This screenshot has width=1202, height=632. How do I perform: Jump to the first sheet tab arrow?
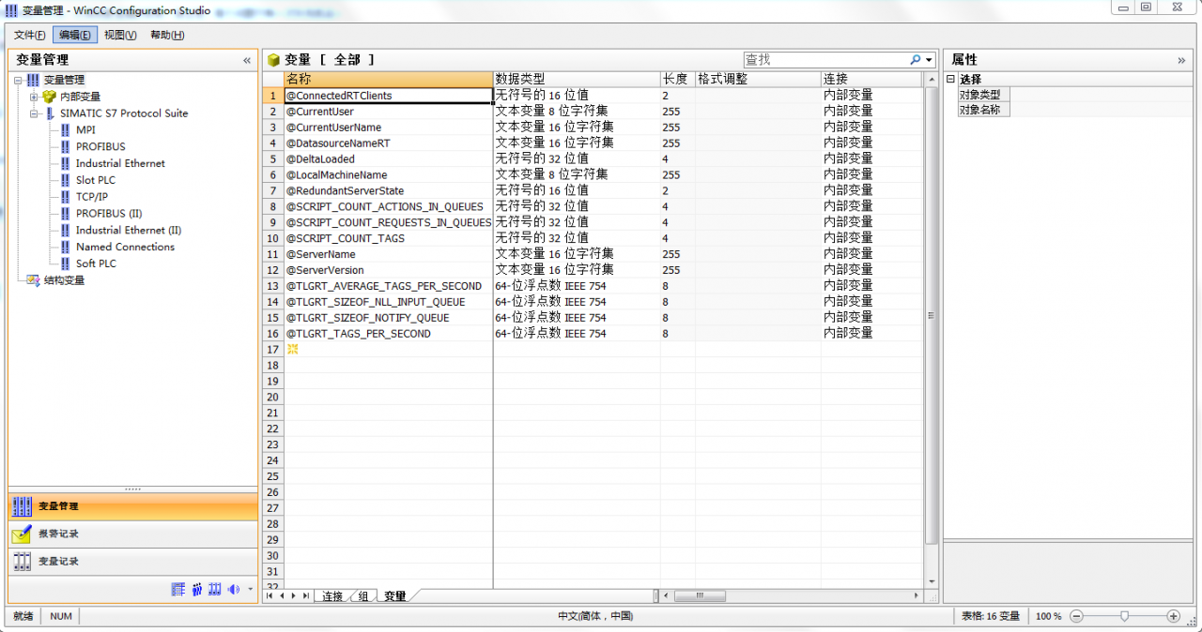(x=270, y=595)
